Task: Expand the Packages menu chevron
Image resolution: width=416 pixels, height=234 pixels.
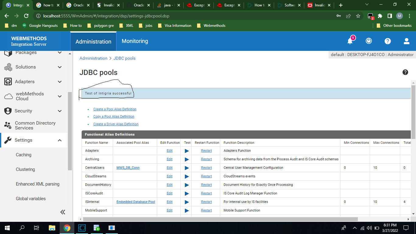Action: (60, 52)
